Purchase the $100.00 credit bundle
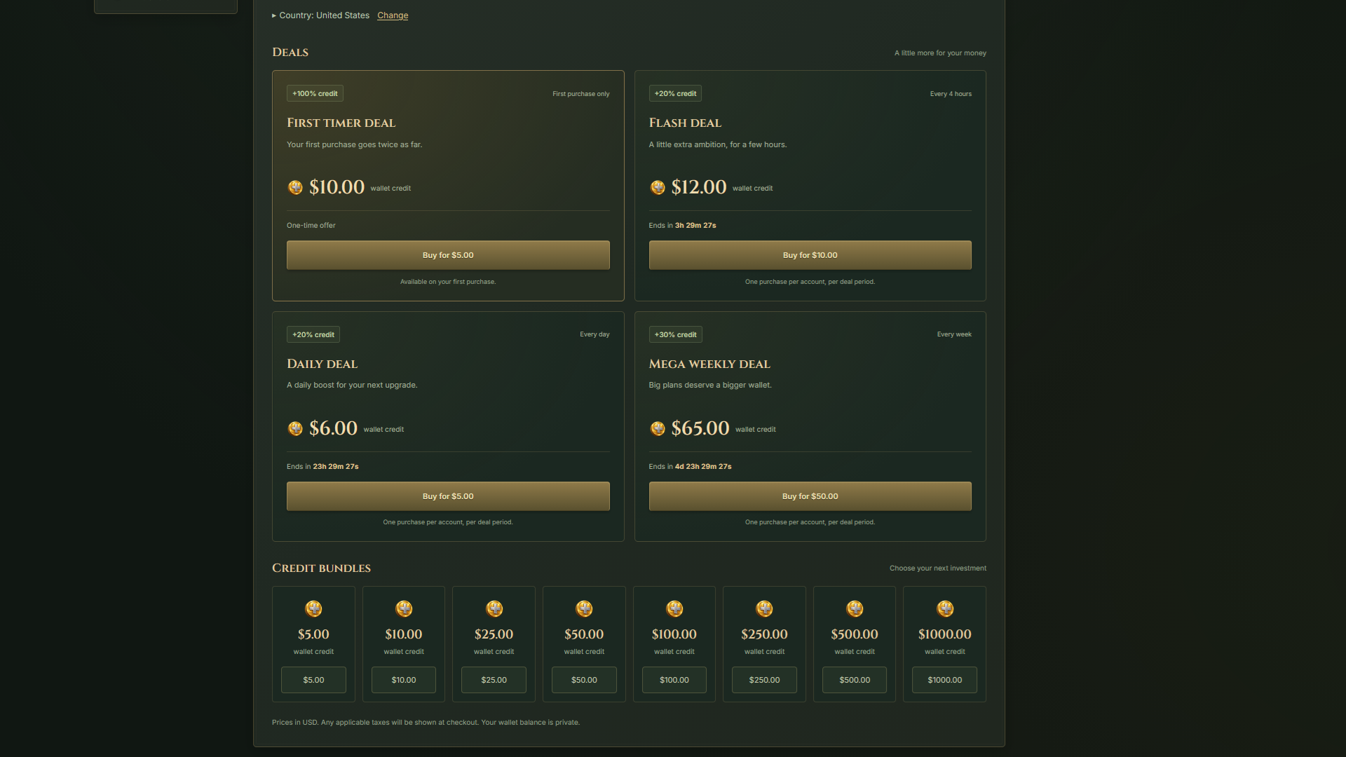1346x757 pixels. 674,680
